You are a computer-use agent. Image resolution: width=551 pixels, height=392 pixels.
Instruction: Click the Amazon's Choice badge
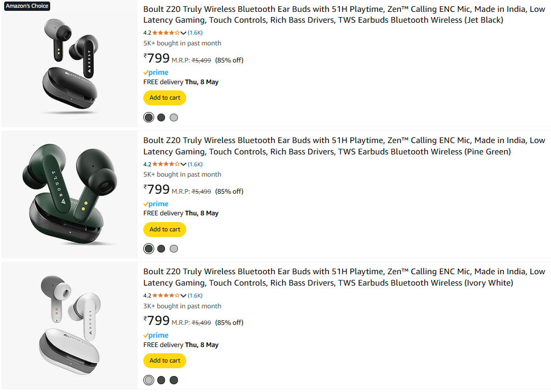pyautogui.click(x=26, y=6)
